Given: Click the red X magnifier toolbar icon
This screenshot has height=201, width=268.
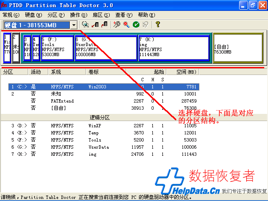Looking at the screenshot, I should click(x=126, y=25).
